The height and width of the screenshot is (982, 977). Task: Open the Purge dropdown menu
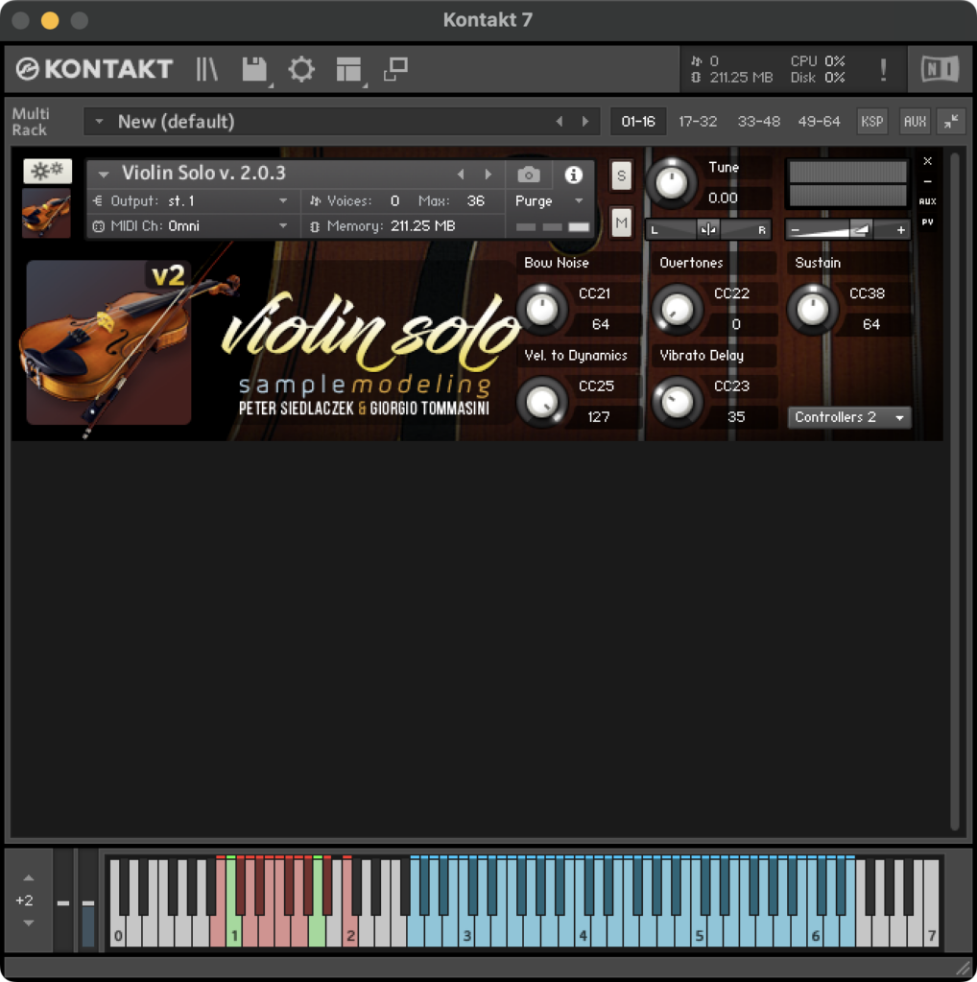tap(549, 201)
